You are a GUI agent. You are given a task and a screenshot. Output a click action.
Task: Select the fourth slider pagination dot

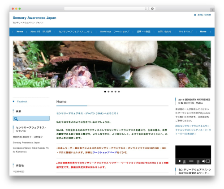coord(116,92)
